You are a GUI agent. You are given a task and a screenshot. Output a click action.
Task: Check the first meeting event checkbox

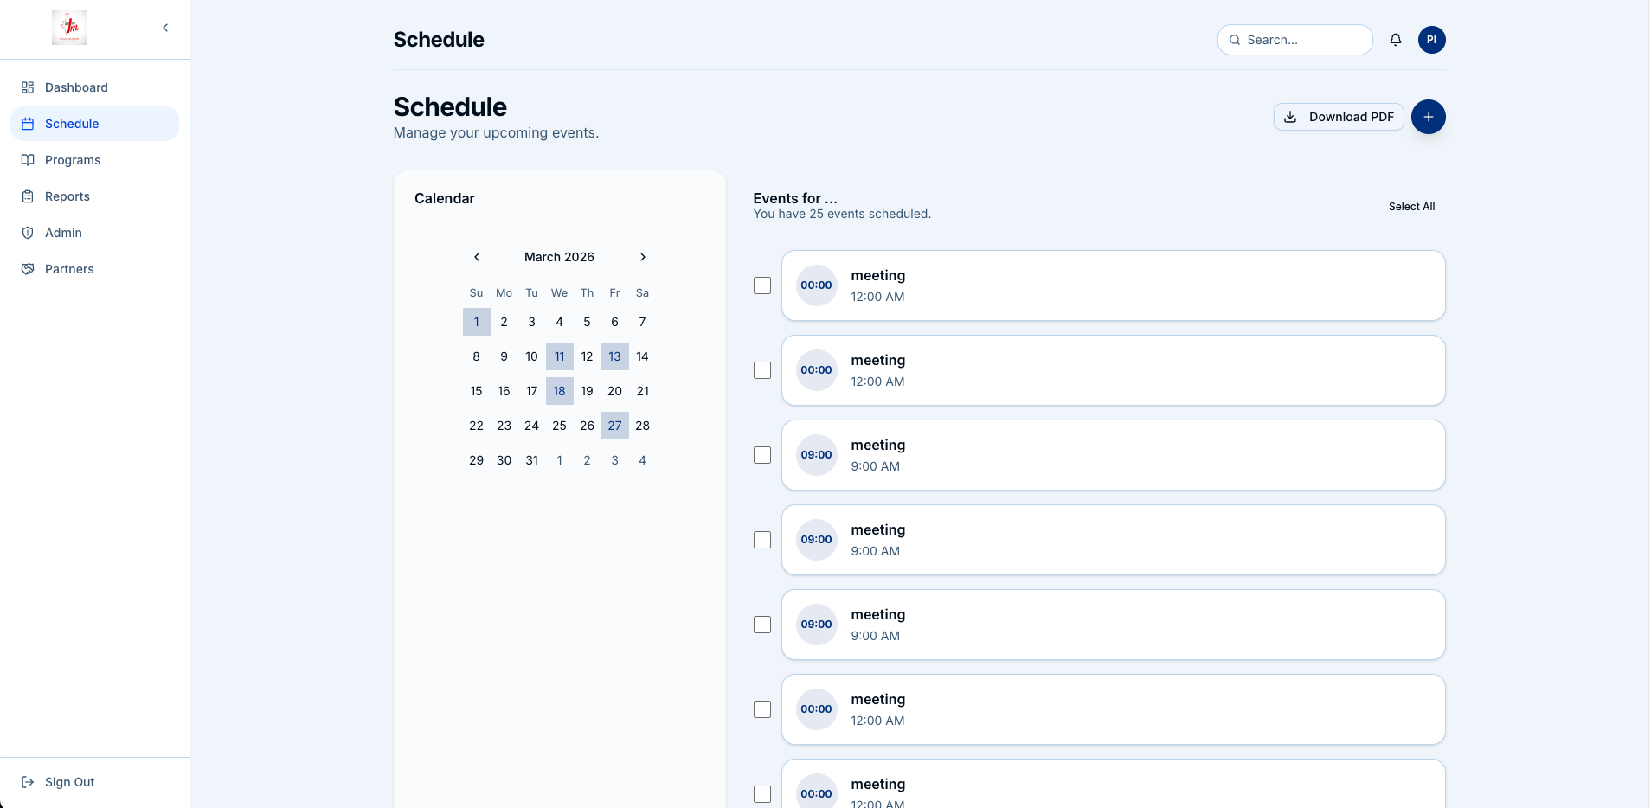coord(761,285)
